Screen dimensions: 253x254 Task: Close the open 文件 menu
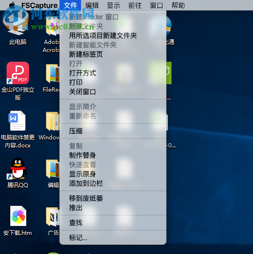pyautogui.click(x=70, y=5)
